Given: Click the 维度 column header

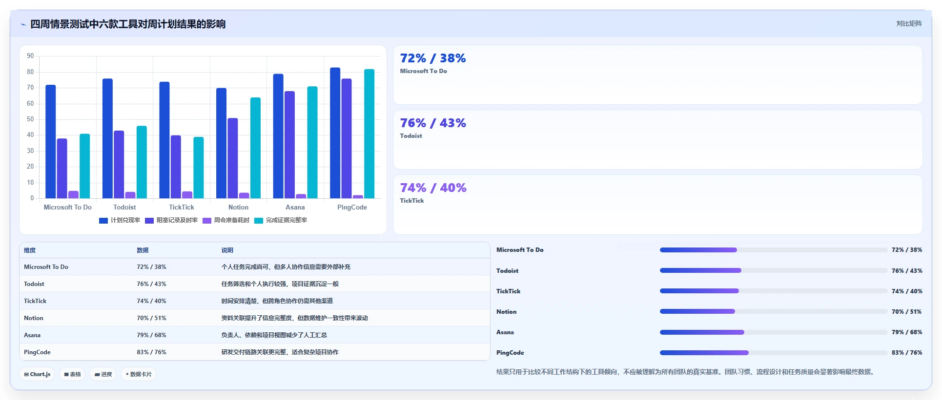Looking at the screenshot, I should 30,250.
